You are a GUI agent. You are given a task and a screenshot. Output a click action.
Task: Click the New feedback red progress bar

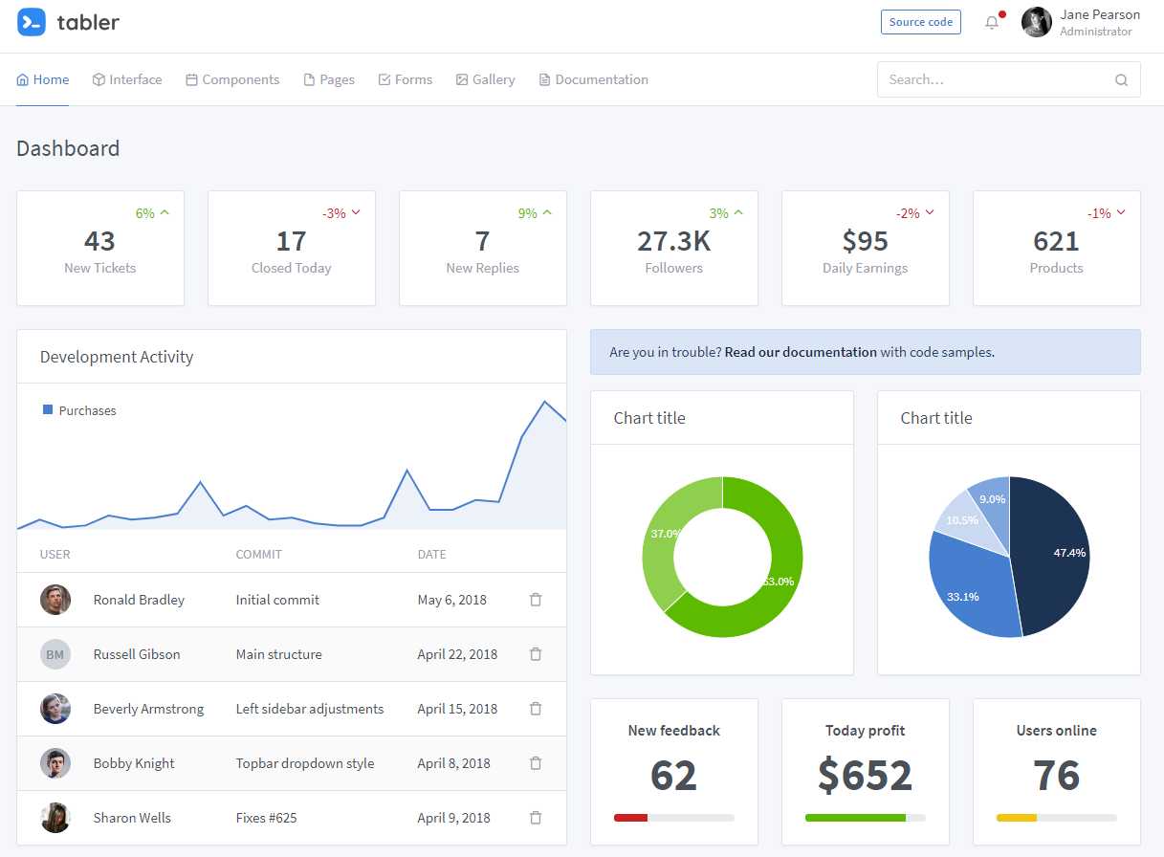click(630, 818)
